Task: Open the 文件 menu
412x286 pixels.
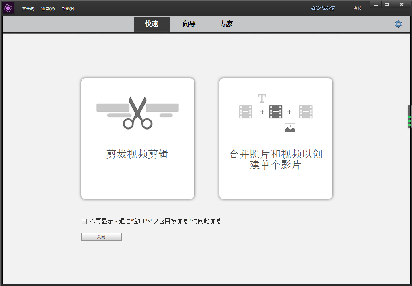Action: click(28, 8)
